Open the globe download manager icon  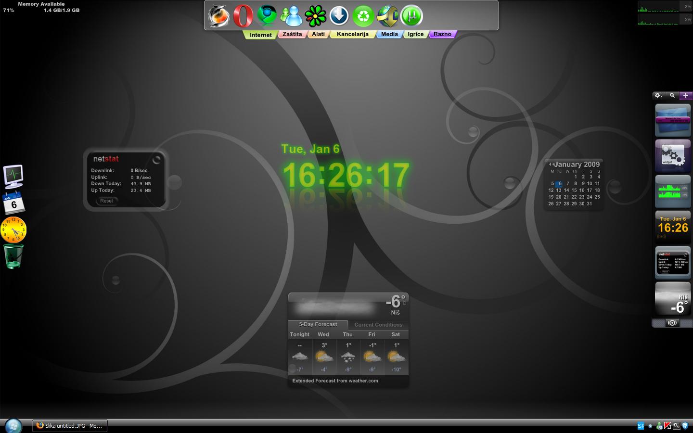(387, 16)
